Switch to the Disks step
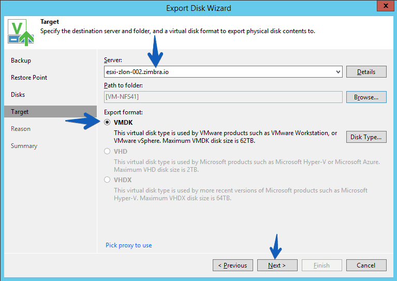This screenshot has height=281, width=397. click(x=18, y=94)
